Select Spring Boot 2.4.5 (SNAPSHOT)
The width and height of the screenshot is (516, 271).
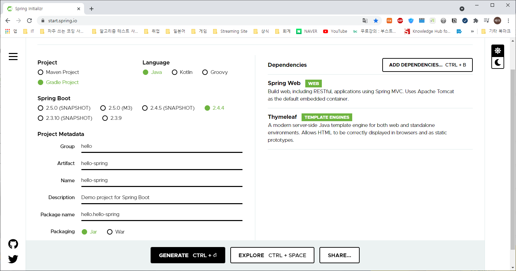169,108
